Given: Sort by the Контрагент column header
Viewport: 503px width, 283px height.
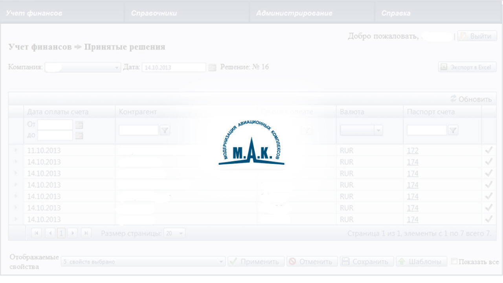Looking at the screenshot, I should [138, 112].
